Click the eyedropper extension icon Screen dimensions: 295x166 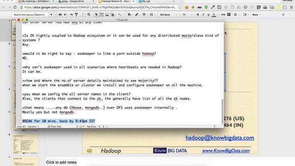click(x=213, y=7)
